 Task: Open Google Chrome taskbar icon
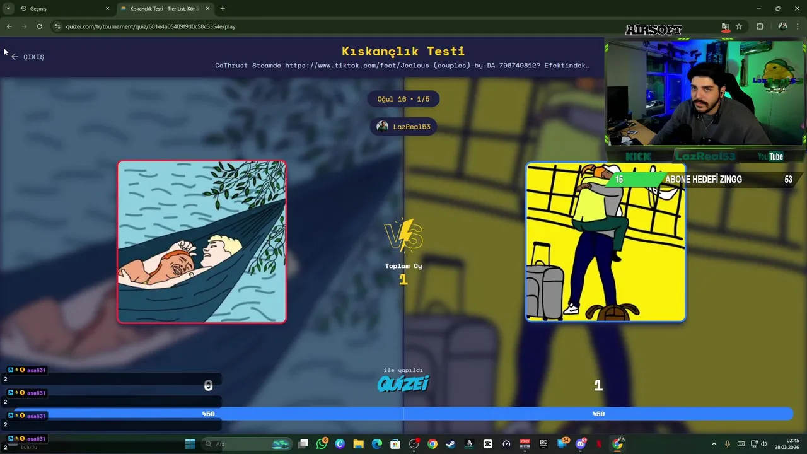(x=432, y=444)
